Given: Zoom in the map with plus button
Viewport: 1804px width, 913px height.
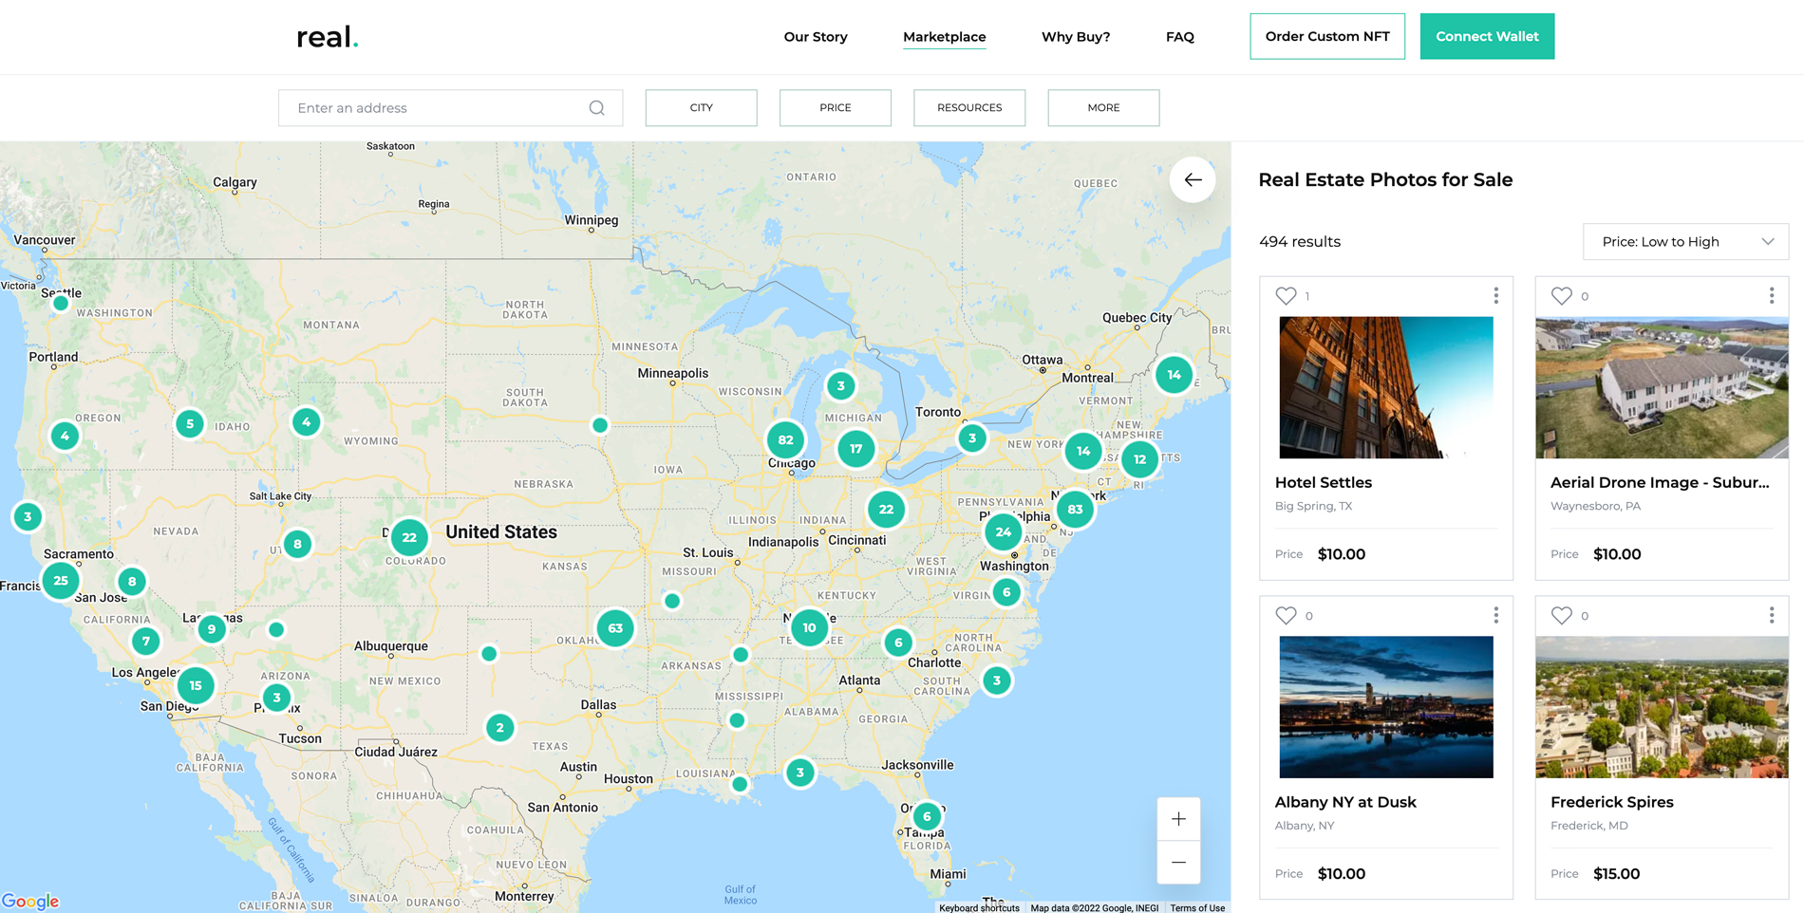Looking at the screenshot, I should (1178, 819).
